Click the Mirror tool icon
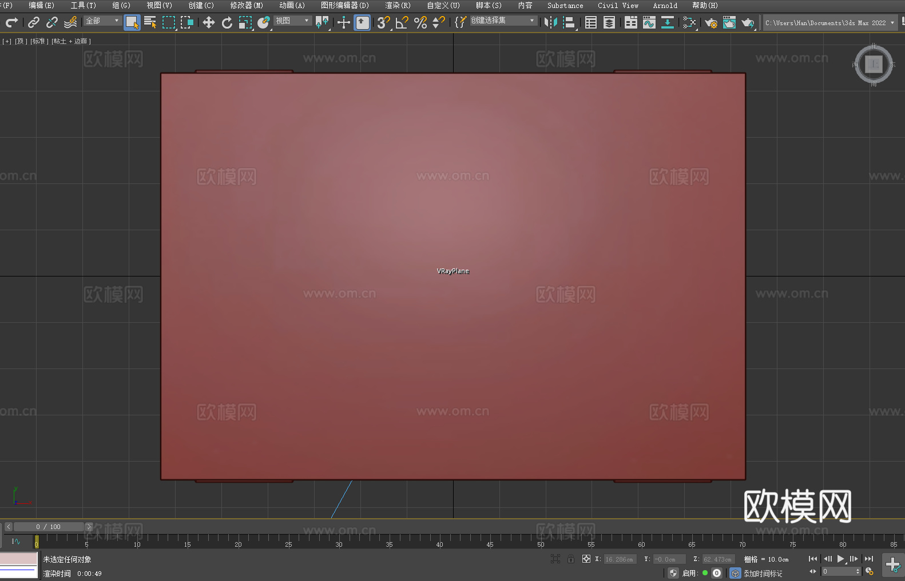This screenshot has height=581, width=905. click(551, 22)
